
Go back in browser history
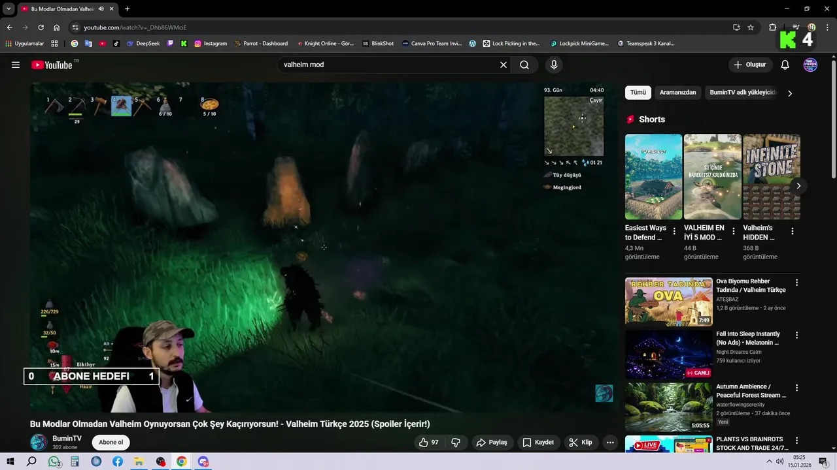pos(10,27)
